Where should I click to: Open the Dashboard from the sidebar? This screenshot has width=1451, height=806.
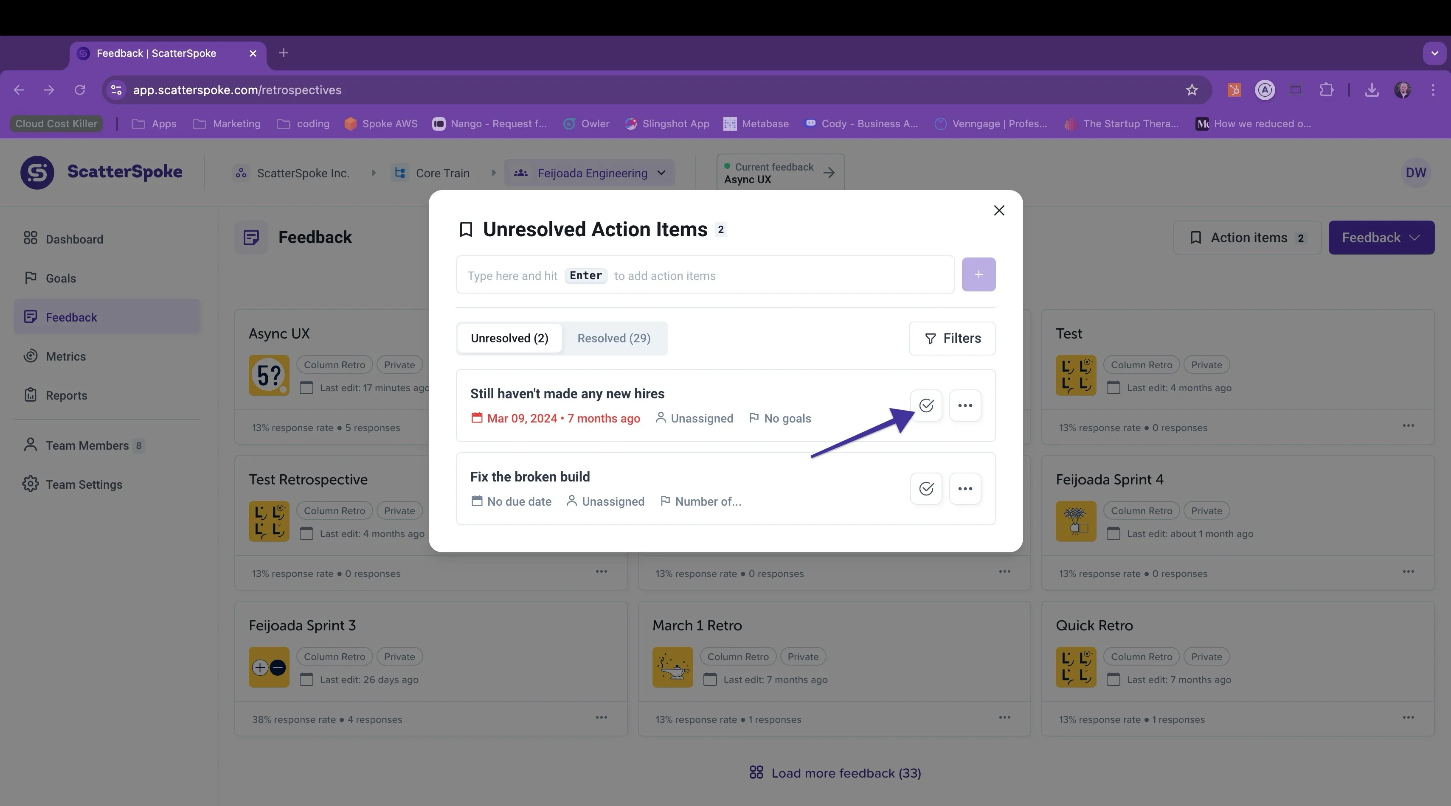(x=74, y=239)
